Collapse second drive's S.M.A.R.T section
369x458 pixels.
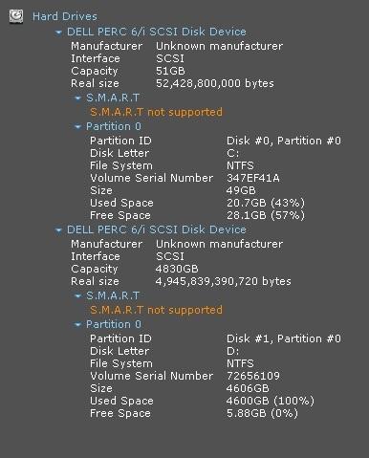tap(77, 296)
